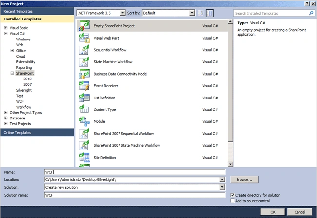Click the search magnifier icon
Screen dimensions: 317x218
tap(311, 13)
